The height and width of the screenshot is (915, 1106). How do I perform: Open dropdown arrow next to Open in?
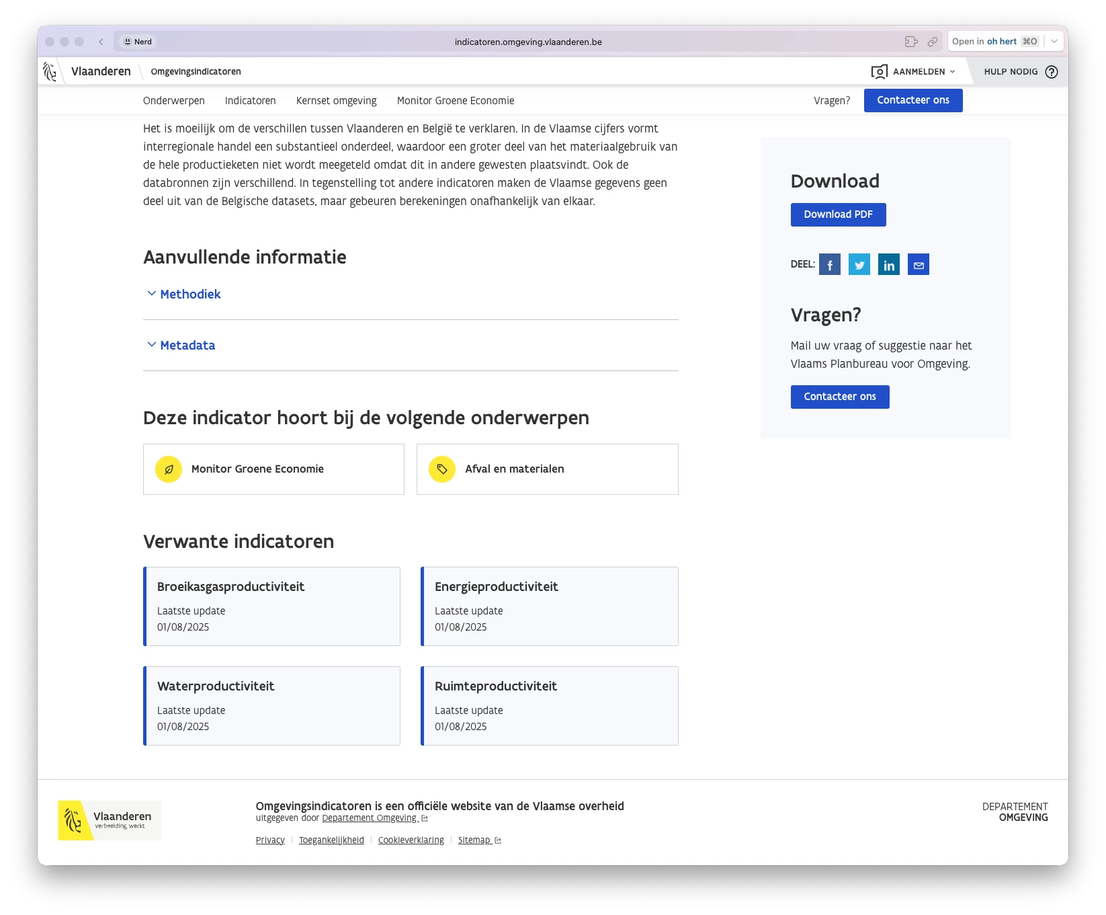1054,42
